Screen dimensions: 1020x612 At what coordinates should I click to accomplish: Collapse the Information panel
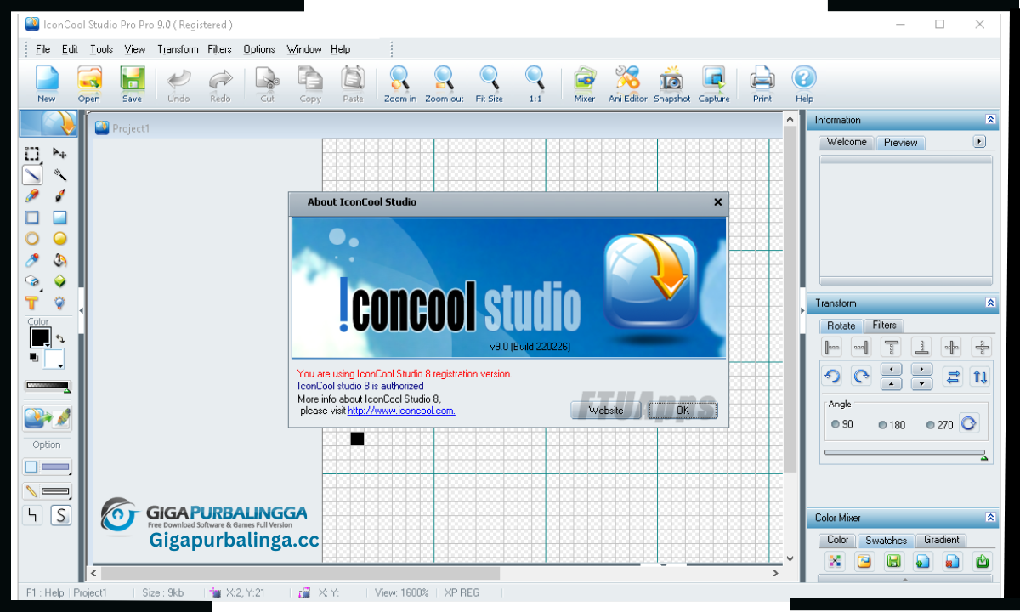(990, 120)
